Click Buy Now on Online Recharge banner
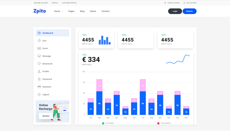 tap(46, 116)
